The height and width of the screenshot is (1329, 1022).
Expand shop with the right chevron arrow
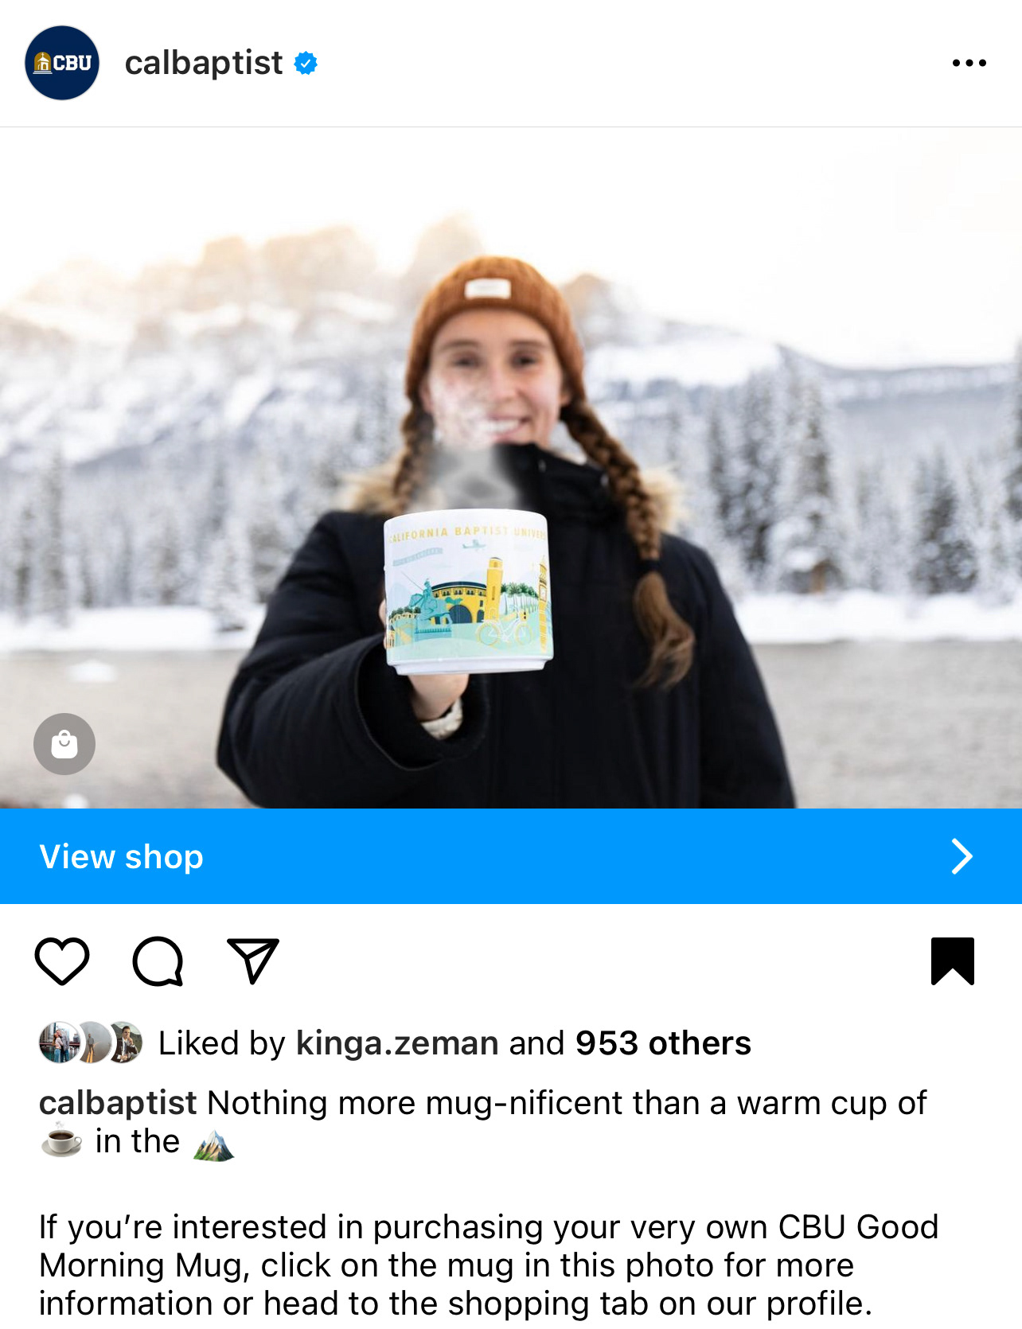coord(962,856)
